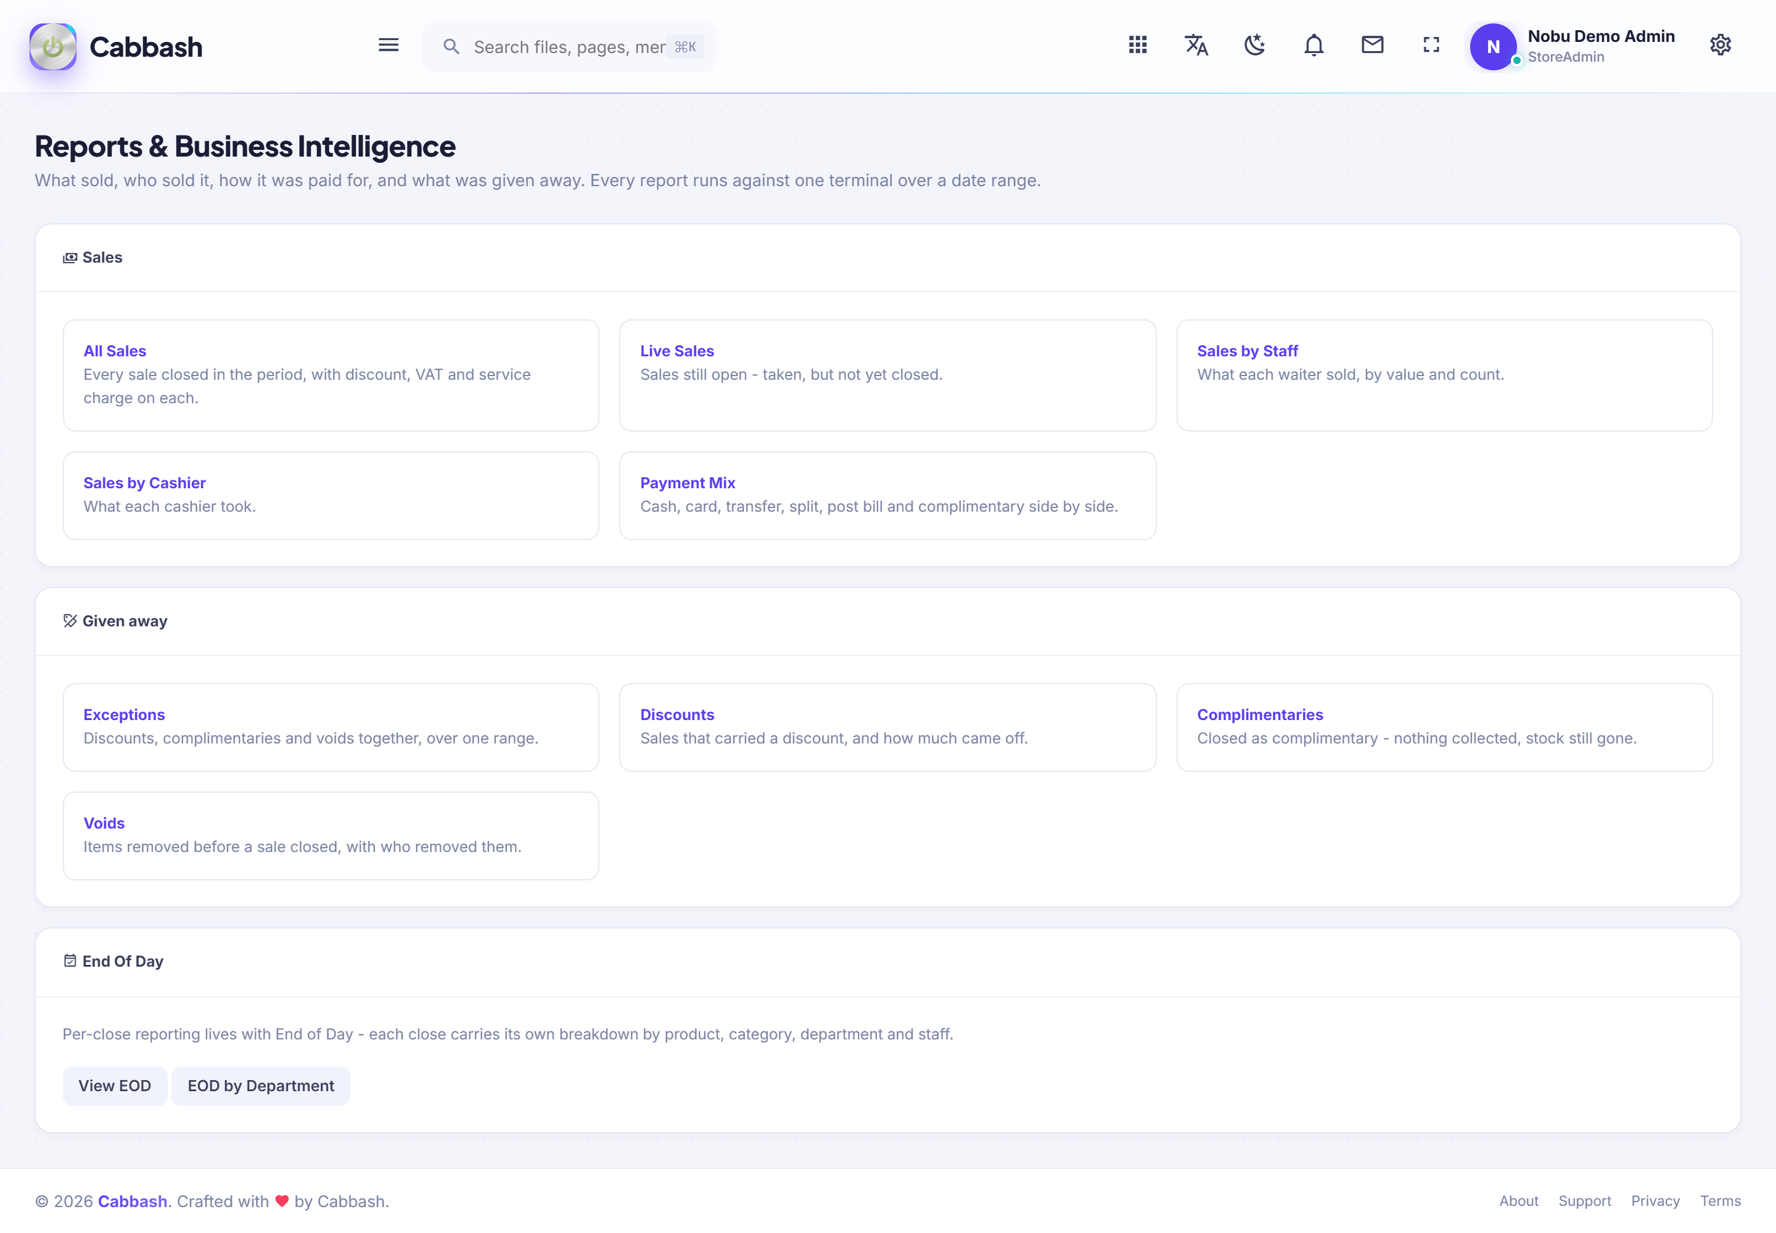Click the StoreAdmin role label
1776x1233 pixels.
click(x=1566, y=57)
